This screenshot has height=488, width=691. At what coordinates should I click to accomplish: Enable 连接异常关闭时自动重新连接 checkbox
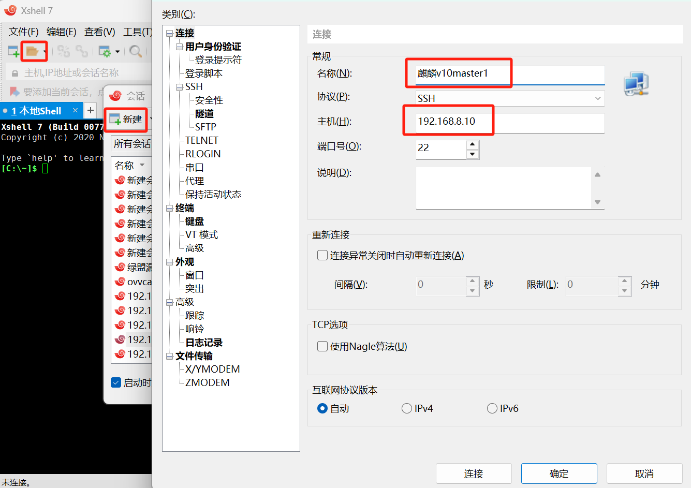322,255
